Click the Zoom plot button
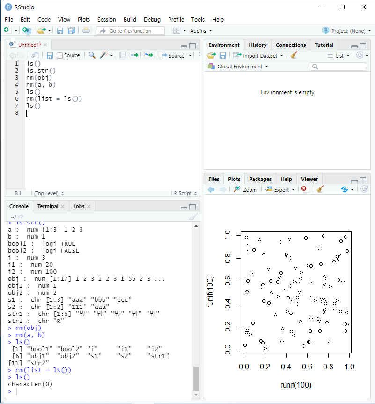Viewport: 375px width, 404px height. click(245, 189)
